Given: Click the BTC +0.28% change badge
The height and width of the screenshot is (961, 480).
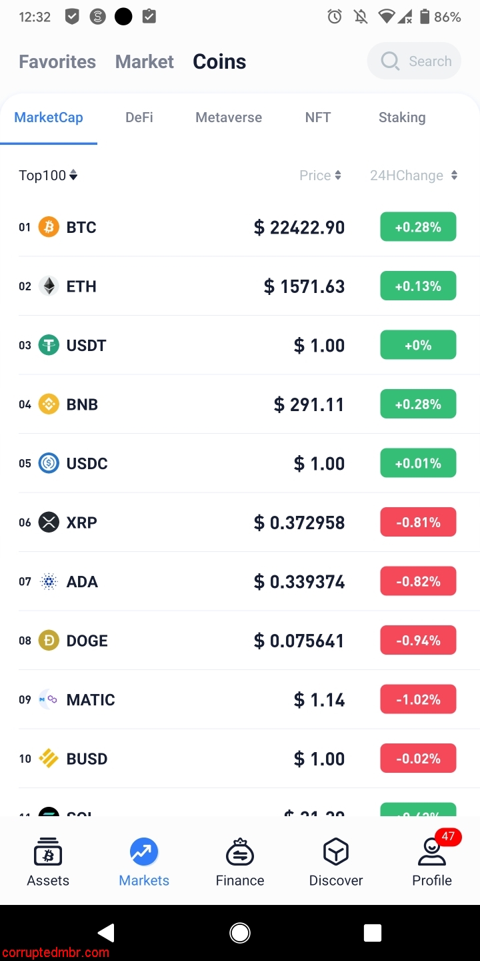Looking at the screenshot, I should pyautogui.click(x=418, y=227).
